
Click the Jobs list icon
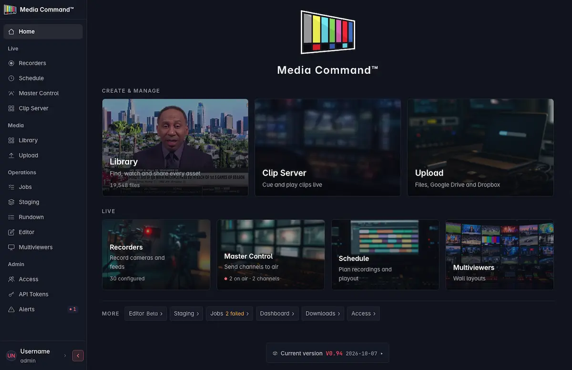pos(11,187)
